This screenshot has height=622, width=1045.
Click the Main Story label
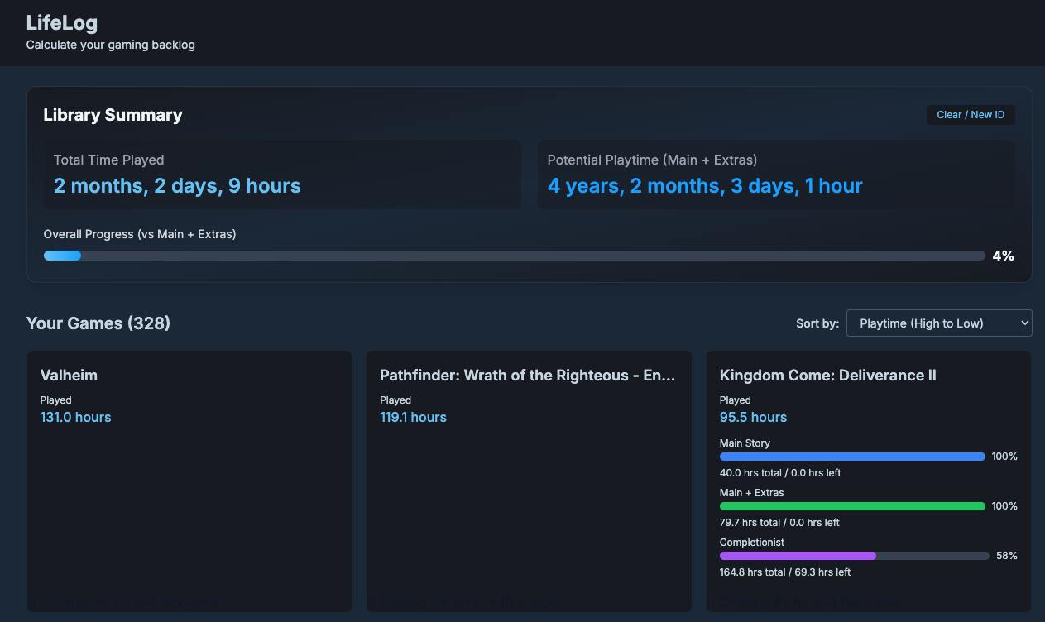coord(745,443)
